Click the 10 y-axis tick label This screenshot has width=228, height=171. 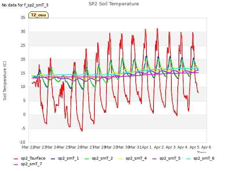(23, 87)
